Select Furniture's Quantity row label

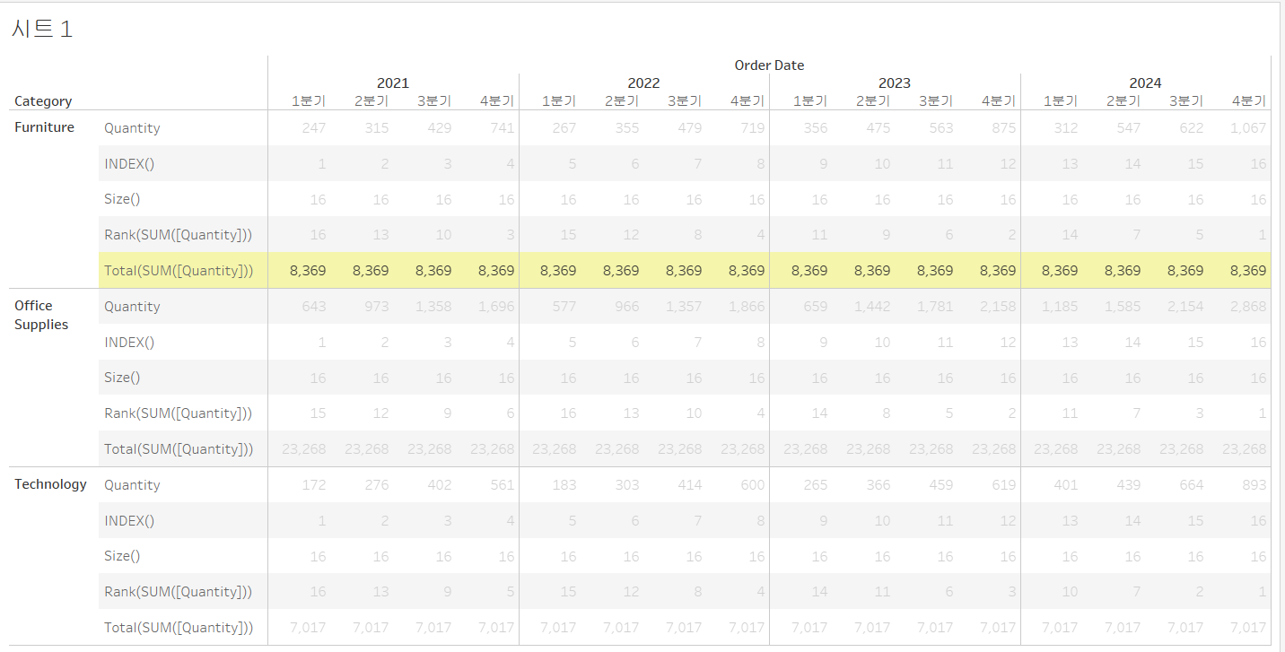132,127
